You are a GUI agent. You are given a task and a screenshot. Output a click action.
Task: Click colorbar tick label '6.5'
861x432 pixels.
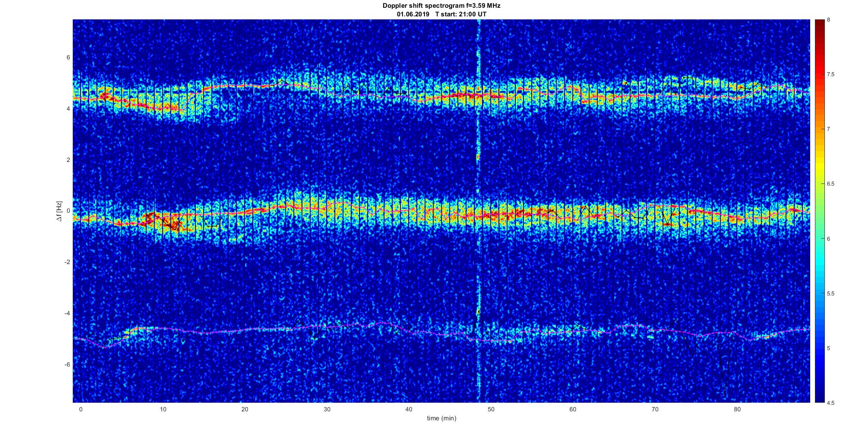[x=831, y=184]
